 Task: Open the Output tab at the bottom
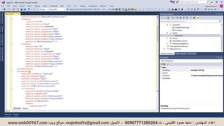pyautogui.click(x=16, y=114)
